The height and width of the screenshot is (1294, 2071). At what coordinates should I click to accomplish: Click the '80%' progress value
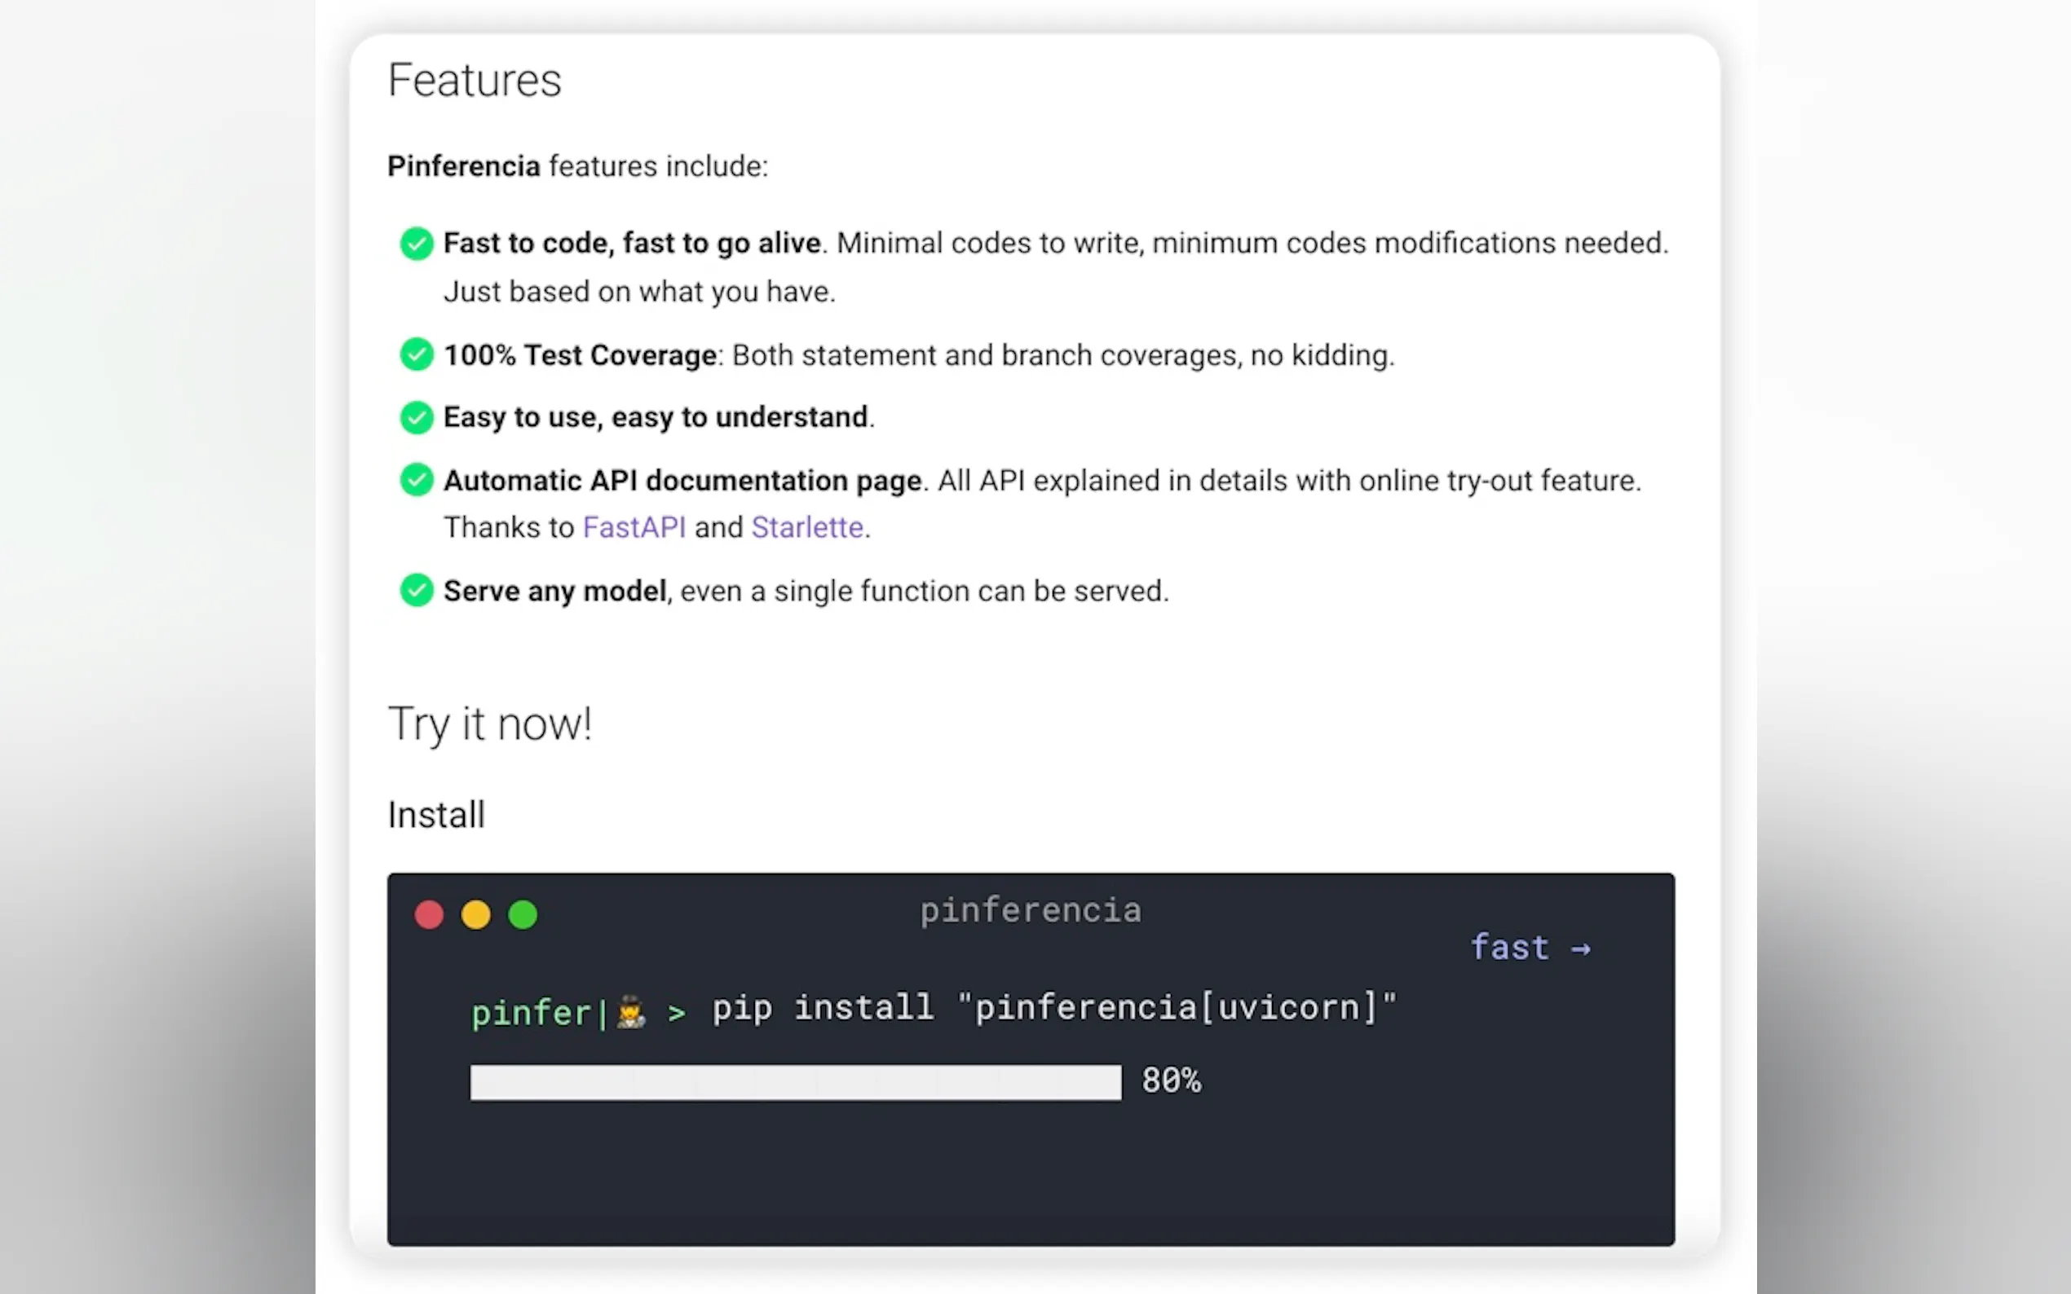click(1171, 1081)
